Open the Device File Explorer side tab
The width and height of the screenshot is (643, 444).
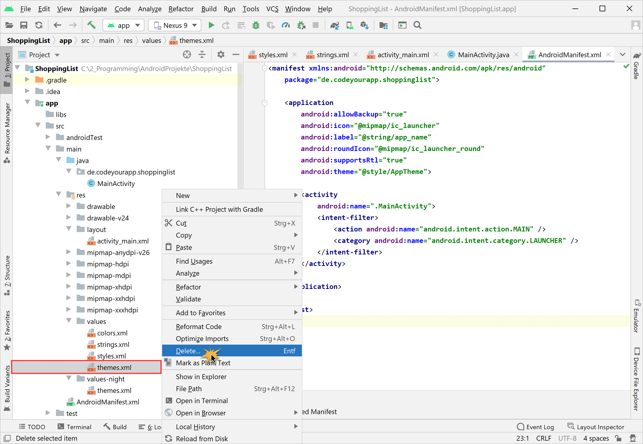click(637, 379)
